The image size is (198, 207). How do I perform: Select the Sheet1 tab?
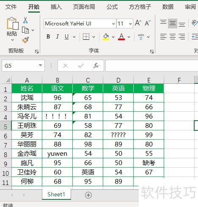click(x=56, y=194)
